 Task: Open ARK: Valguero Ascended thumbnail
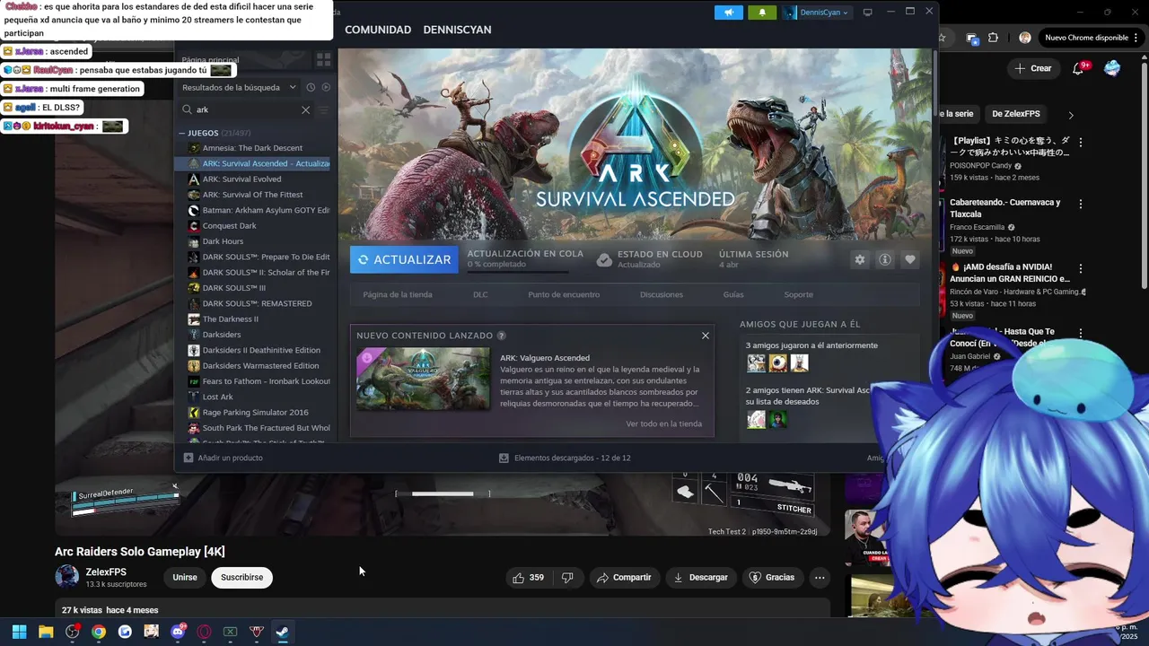coord(423,379)
